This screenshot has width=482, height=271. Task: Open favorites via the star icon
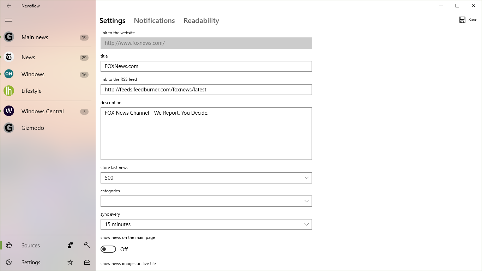(70, 262)
